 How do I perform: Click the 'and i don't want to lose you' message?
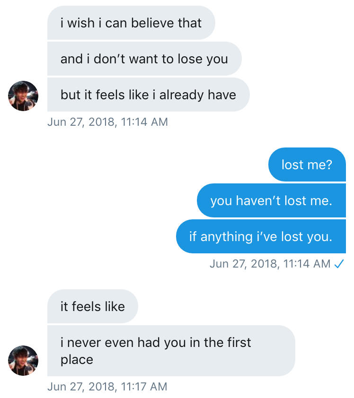(x=144, y=59)
